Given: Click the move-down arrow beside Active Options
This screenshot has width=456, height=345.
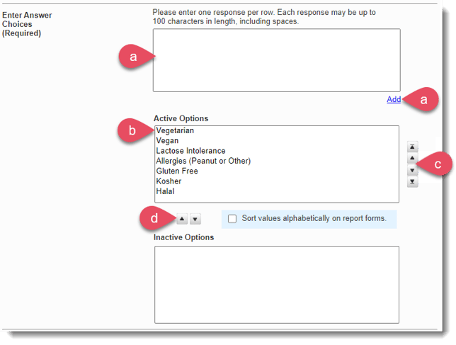Looking at the screenshot, I should (x=412, y=171).
